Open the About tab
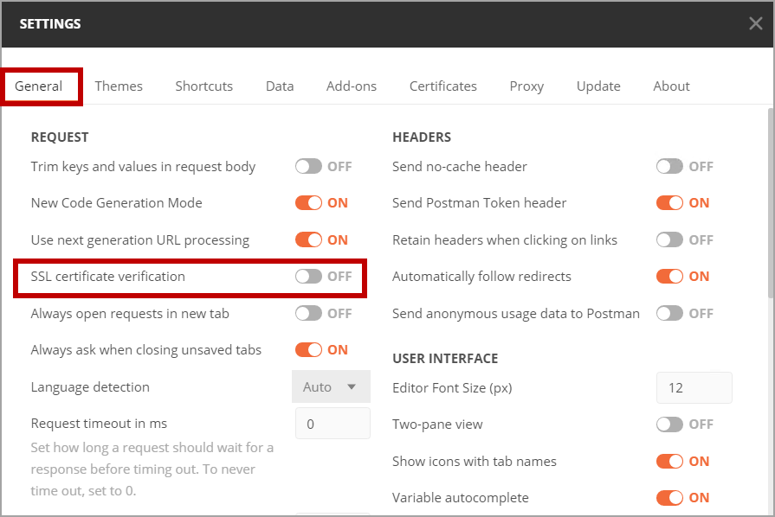Image resolution: width=775 pixels, height=517 pixels. pos(671,86)
